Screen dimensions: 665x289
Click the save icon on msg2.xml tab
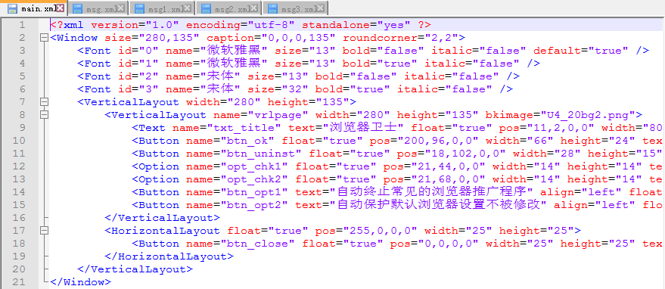coord(206,8)
